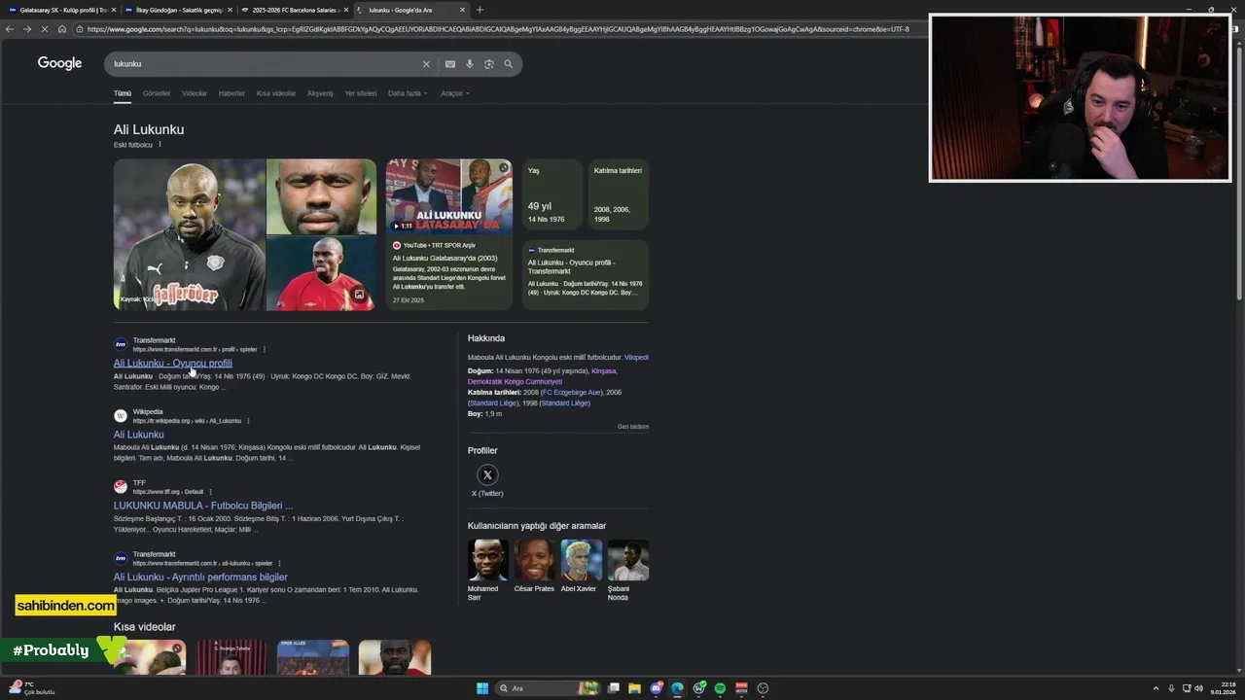Switch to the Haberler tab
The image size is (1245, 700).
[x=231, y=93]
